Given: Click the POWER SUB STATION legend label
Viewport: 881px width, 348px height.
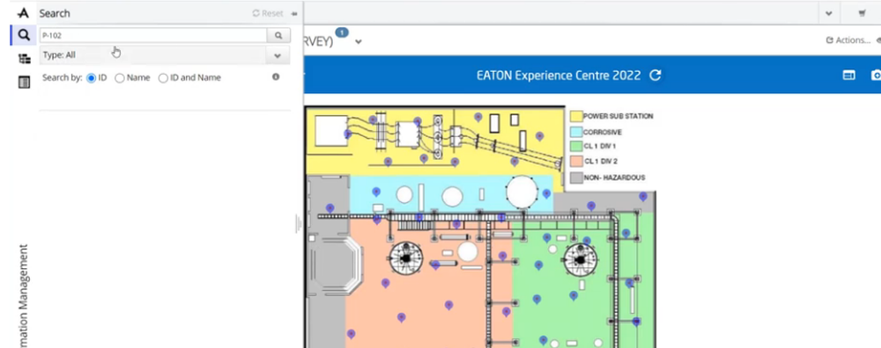Looking at the screenshot, I should (618, 117).
